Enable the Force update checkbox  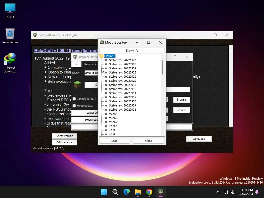click(x=74, y=106)
